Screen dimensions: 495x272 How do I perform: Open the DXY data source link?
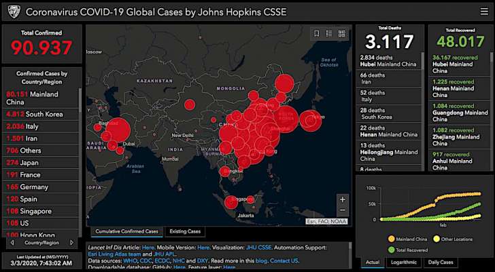pos(202,261)
